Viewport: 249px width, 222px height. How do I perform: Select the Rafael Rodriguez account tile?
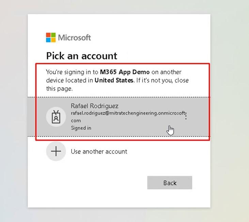(x=119, y=117)
